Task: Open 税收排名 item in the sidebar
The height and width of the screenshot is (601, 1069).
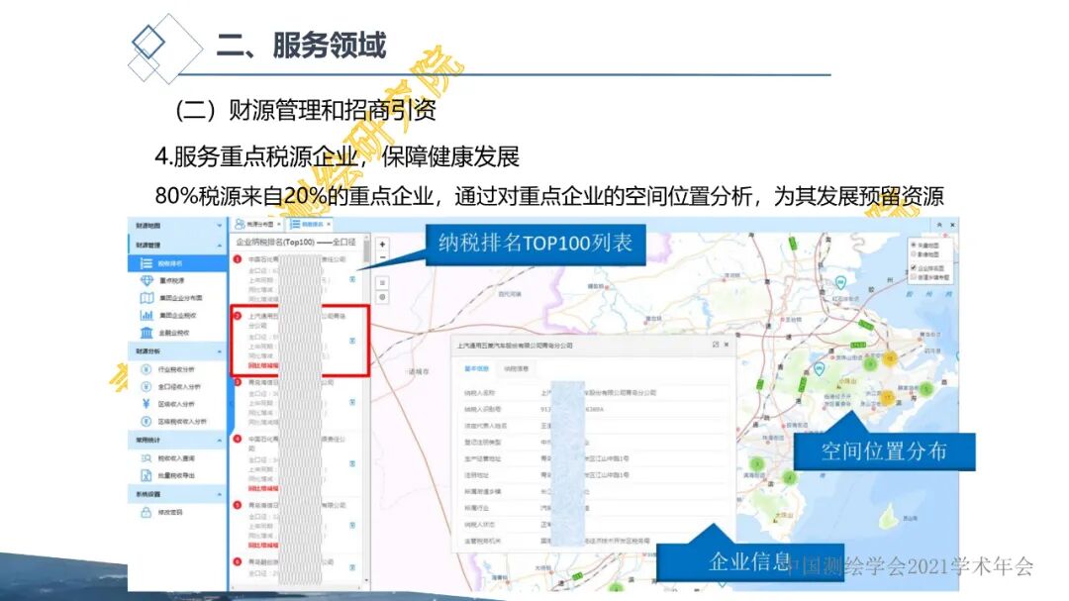Action: pos(176,263)
